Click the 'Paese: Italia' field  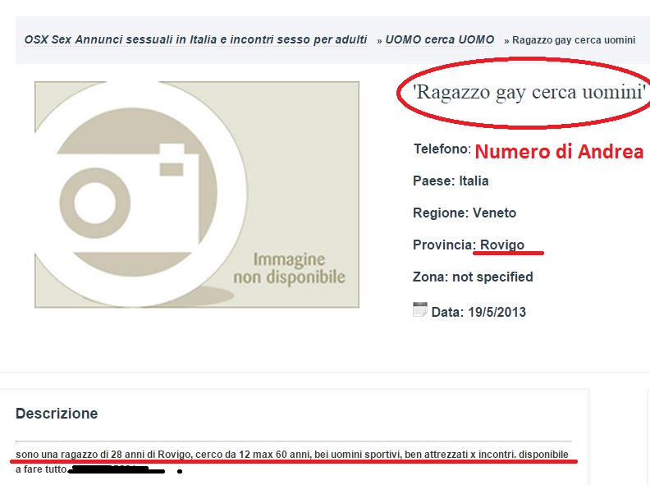(451, 181)
